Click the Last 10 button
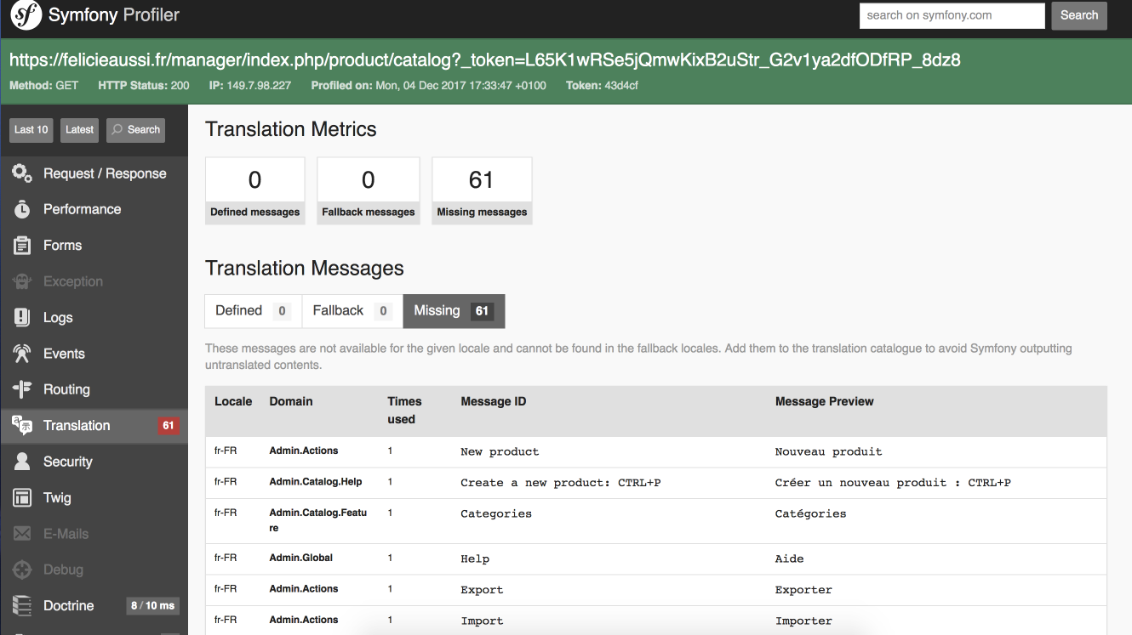 (x=31, y=130)
